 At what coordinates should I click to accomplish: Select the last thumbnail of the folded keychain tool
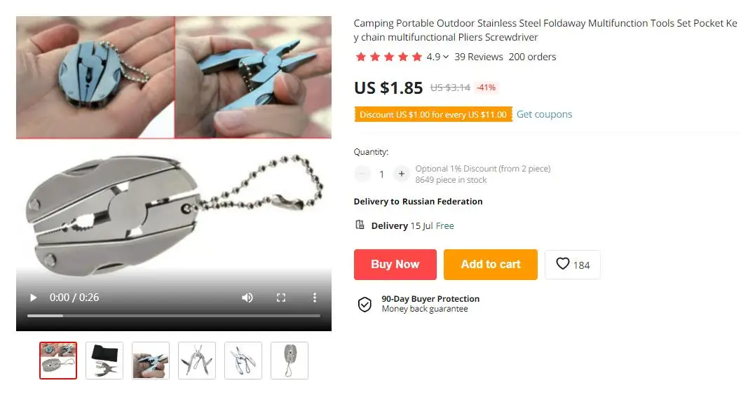[x=290, y=361]
